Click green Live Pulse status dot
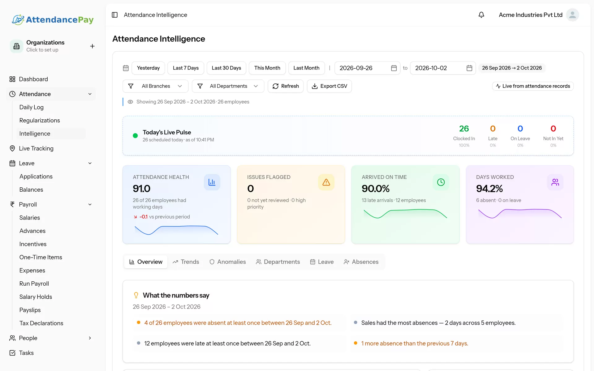This screenshot has width=594, height=371. [x=135, y=135]
